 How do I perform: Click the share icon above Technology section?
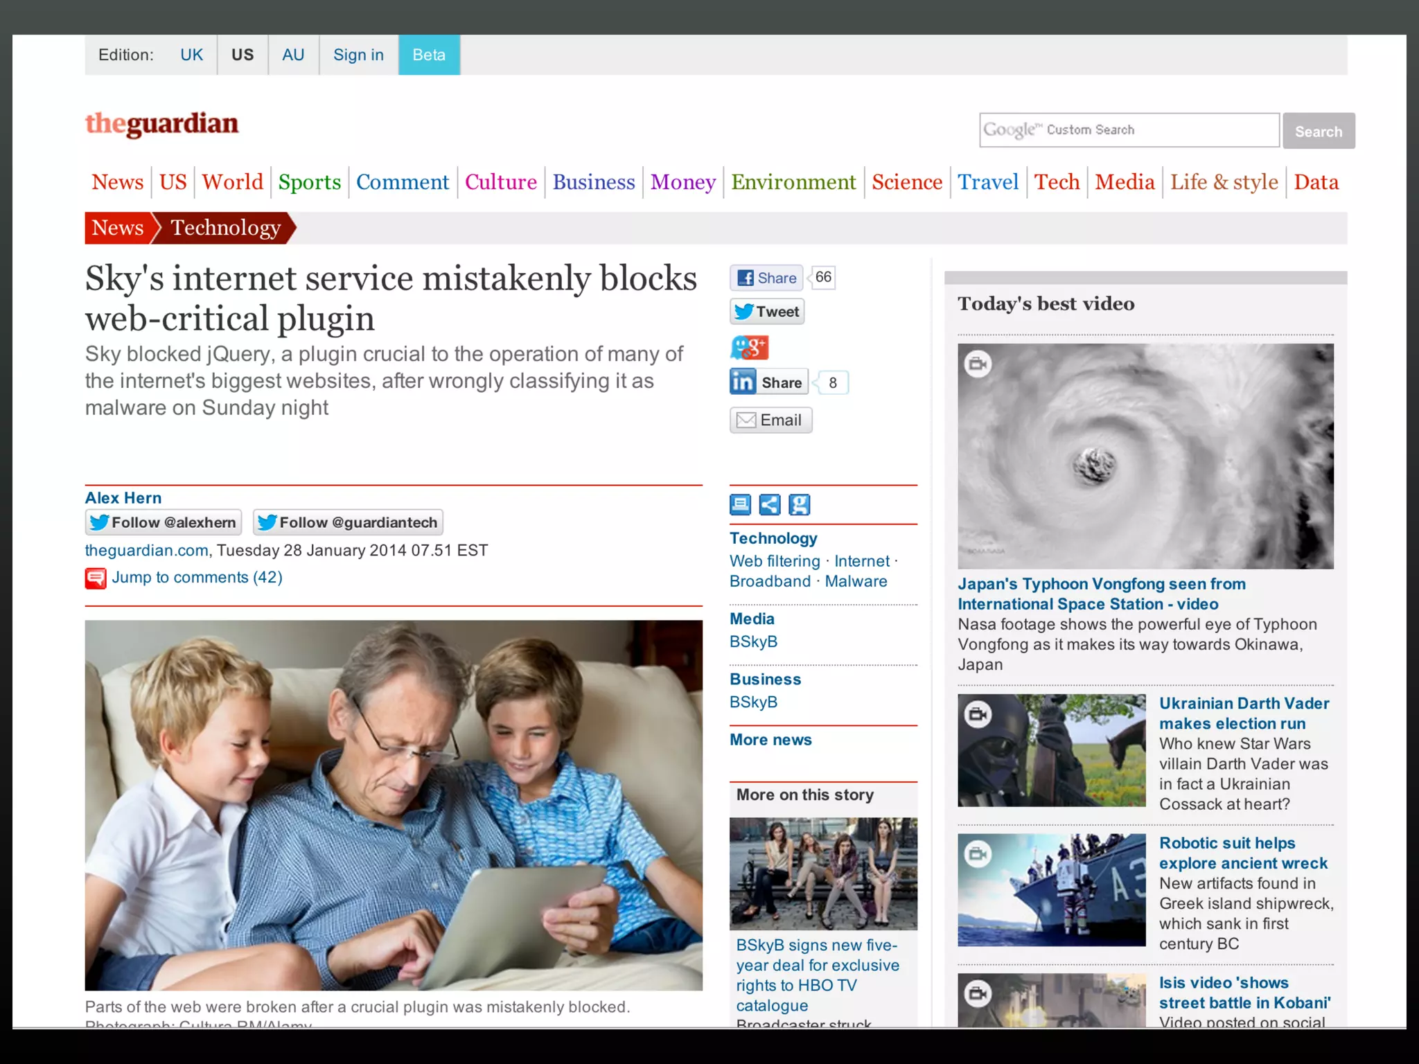pyautogui.click(x=769, y=504)
